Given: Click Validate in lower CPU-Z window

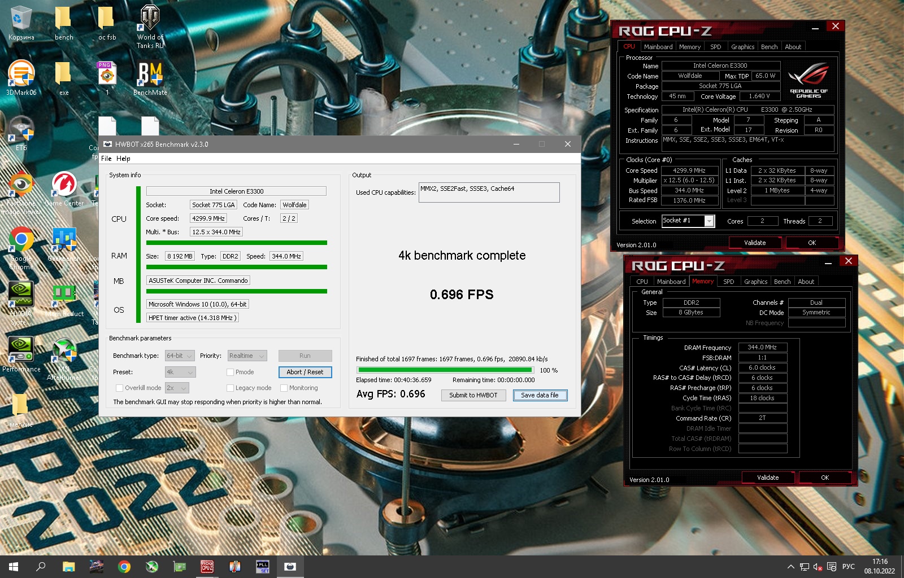Looking at the screenshot, I should (x=768, y=478).
